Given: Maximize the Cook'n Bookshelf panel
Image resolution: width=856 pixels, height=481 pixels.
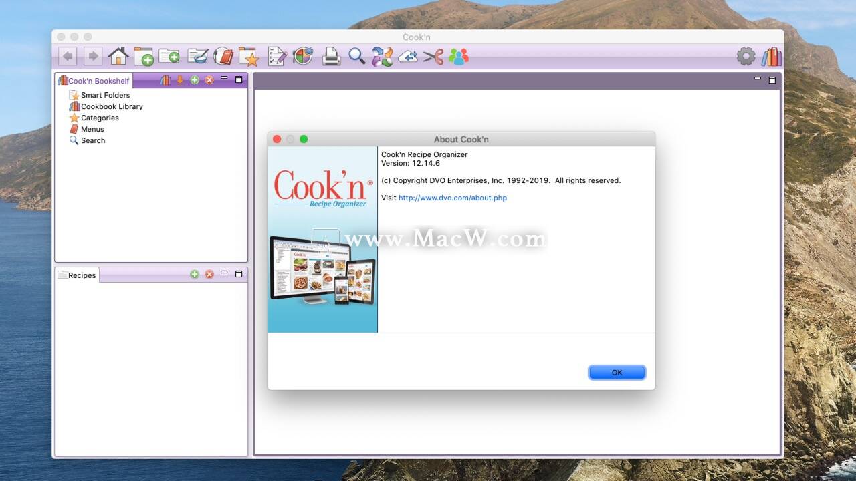Looking at the screenshot, I should coord(239,79).
